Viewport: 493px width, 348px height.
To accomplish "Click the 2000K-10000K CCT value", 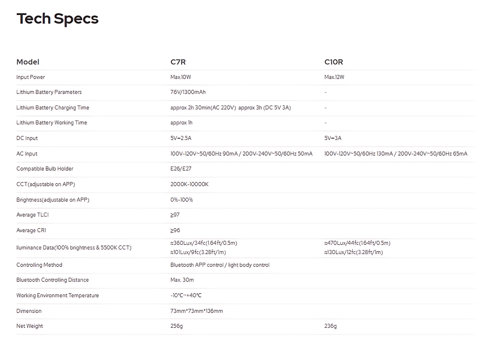I will pos(189,184).
